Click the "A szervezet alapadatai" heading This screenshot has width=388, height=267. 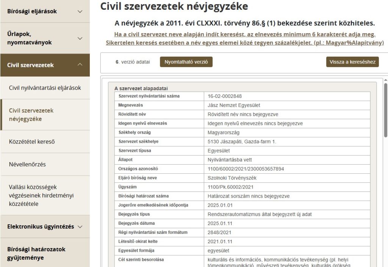click(x=141, y=88)
